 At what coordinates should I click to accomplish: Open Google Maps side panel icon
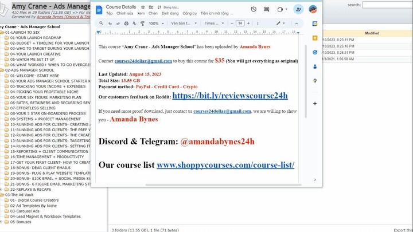pyautogui.click(x=315, y=81)
